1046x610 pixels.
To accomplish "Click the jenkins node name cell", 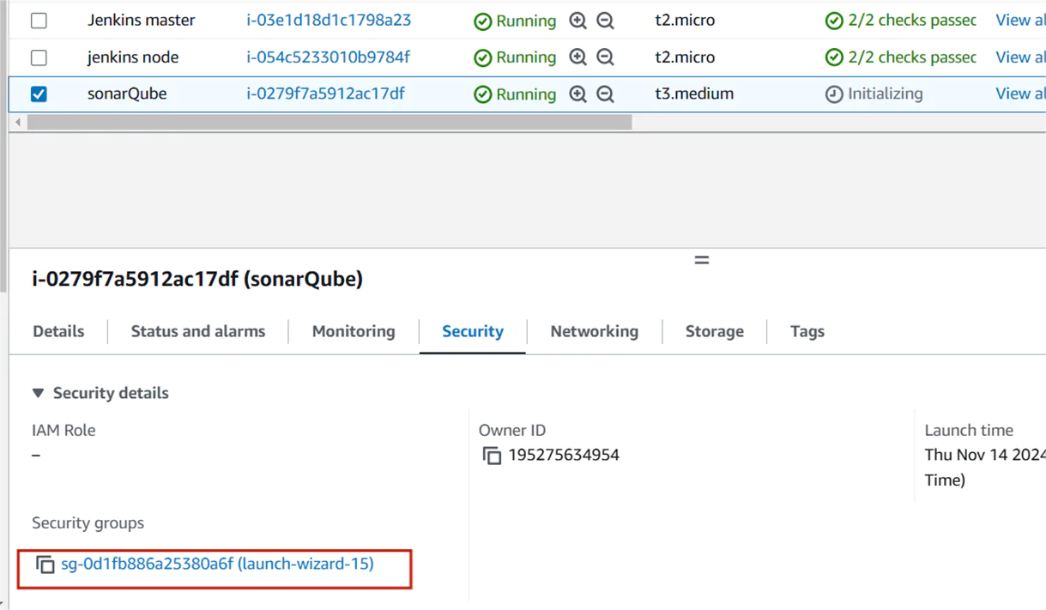I will tap(133, 57).
